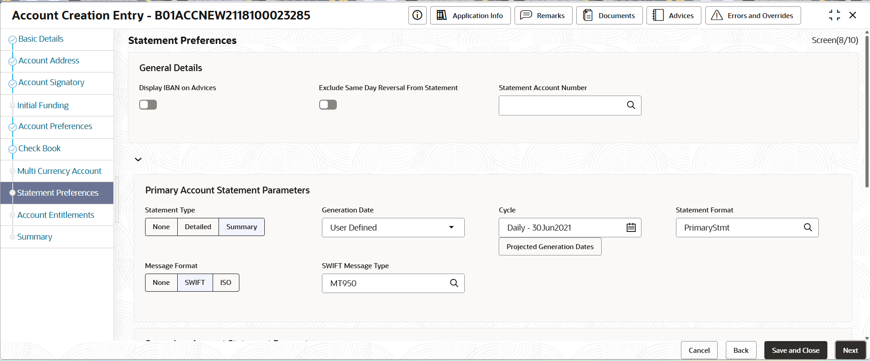Collapse the section with chevron arrow
The width and height of the screenshot is (870, 361).
click(138, 159)
